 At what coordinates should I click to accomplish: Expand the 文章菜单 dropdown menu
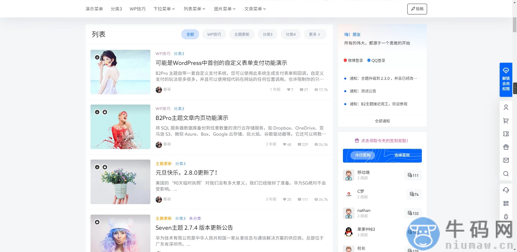pos(255,9)
